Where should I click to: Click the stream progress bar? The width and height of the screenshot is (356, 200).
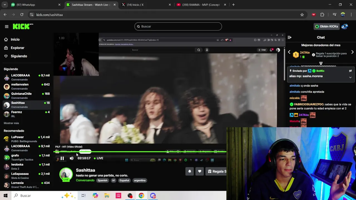[x=140, y=152]
